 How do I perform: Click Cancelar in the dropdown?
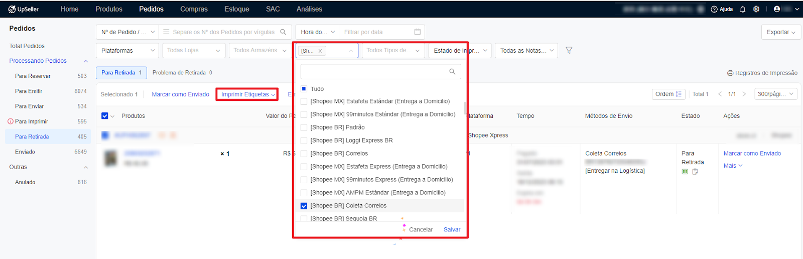point(421,229)
